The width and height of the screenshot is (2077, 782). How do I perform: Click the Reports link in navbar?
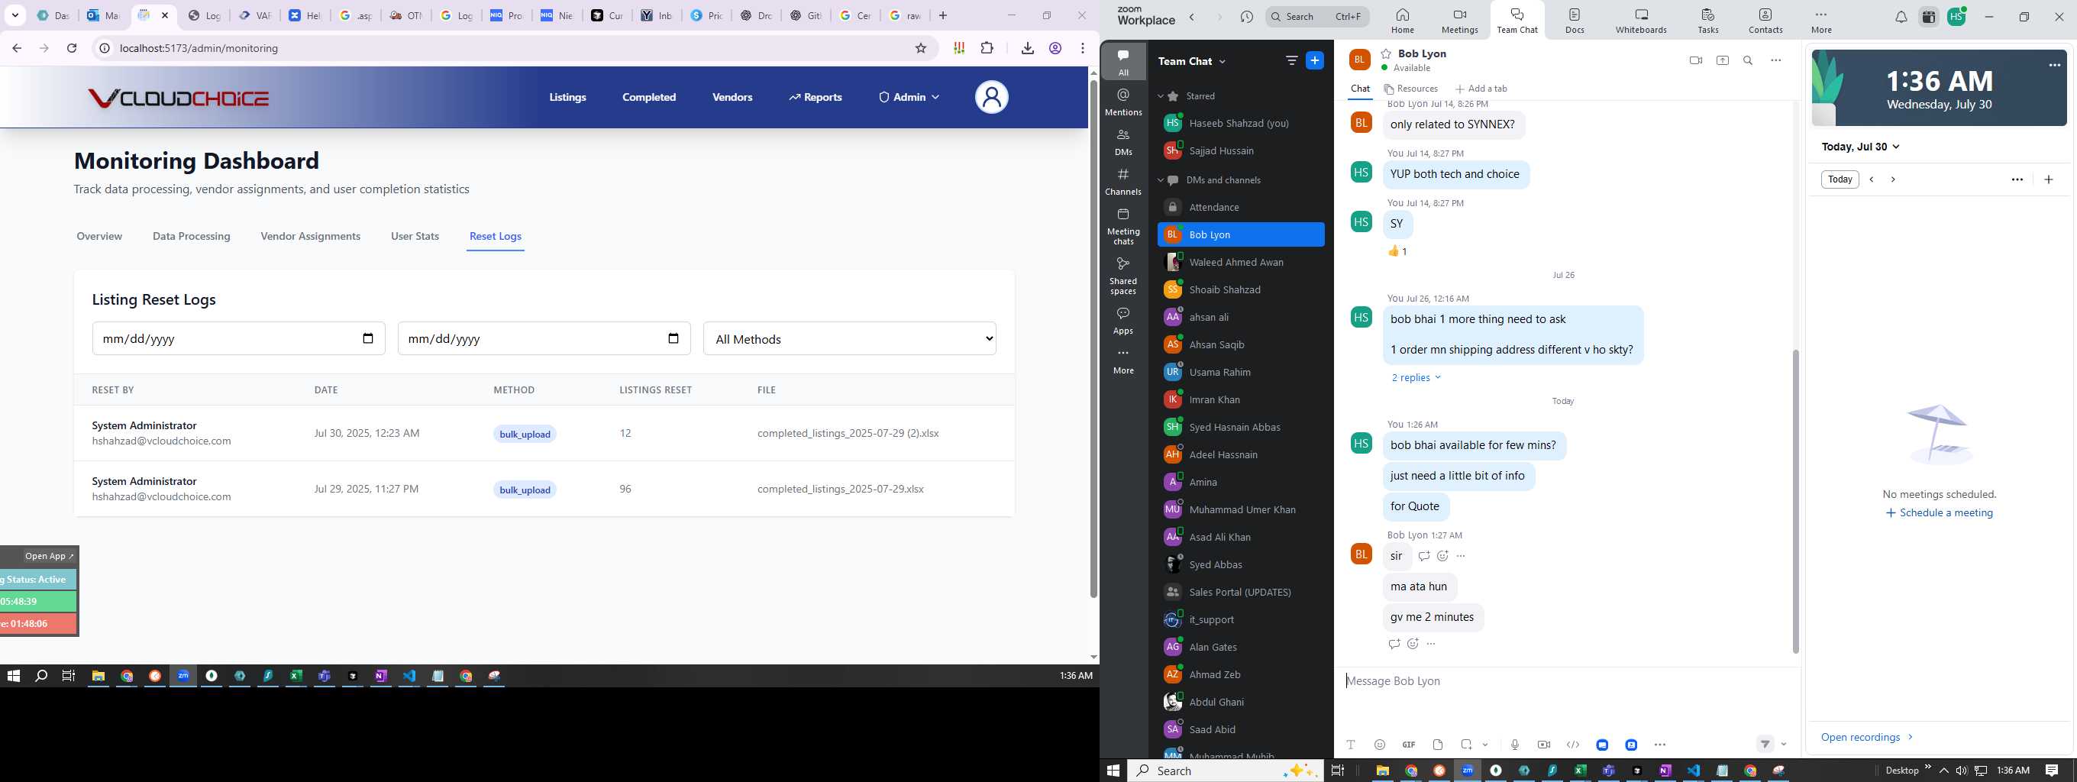click(816, 98)
